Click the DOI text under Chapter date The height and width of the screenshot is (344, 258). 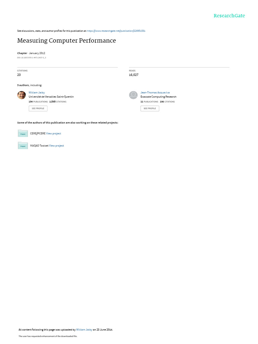(32, 58)
